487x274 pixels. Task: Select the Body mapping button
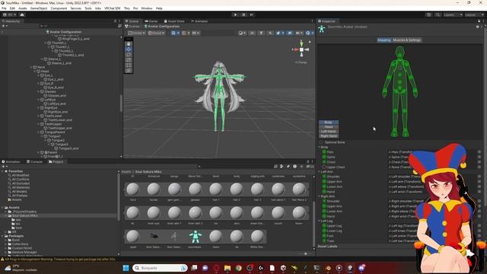(x=329, y=123)
